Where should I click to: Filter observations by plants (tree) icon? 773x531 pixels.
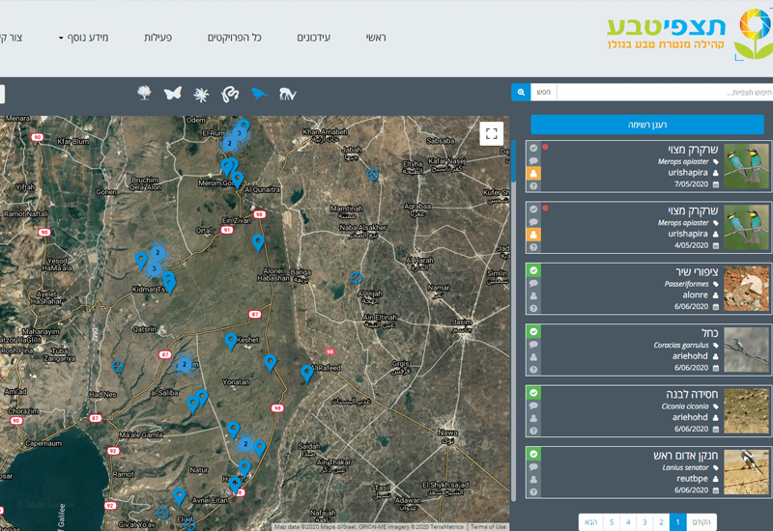click(144, 93)
